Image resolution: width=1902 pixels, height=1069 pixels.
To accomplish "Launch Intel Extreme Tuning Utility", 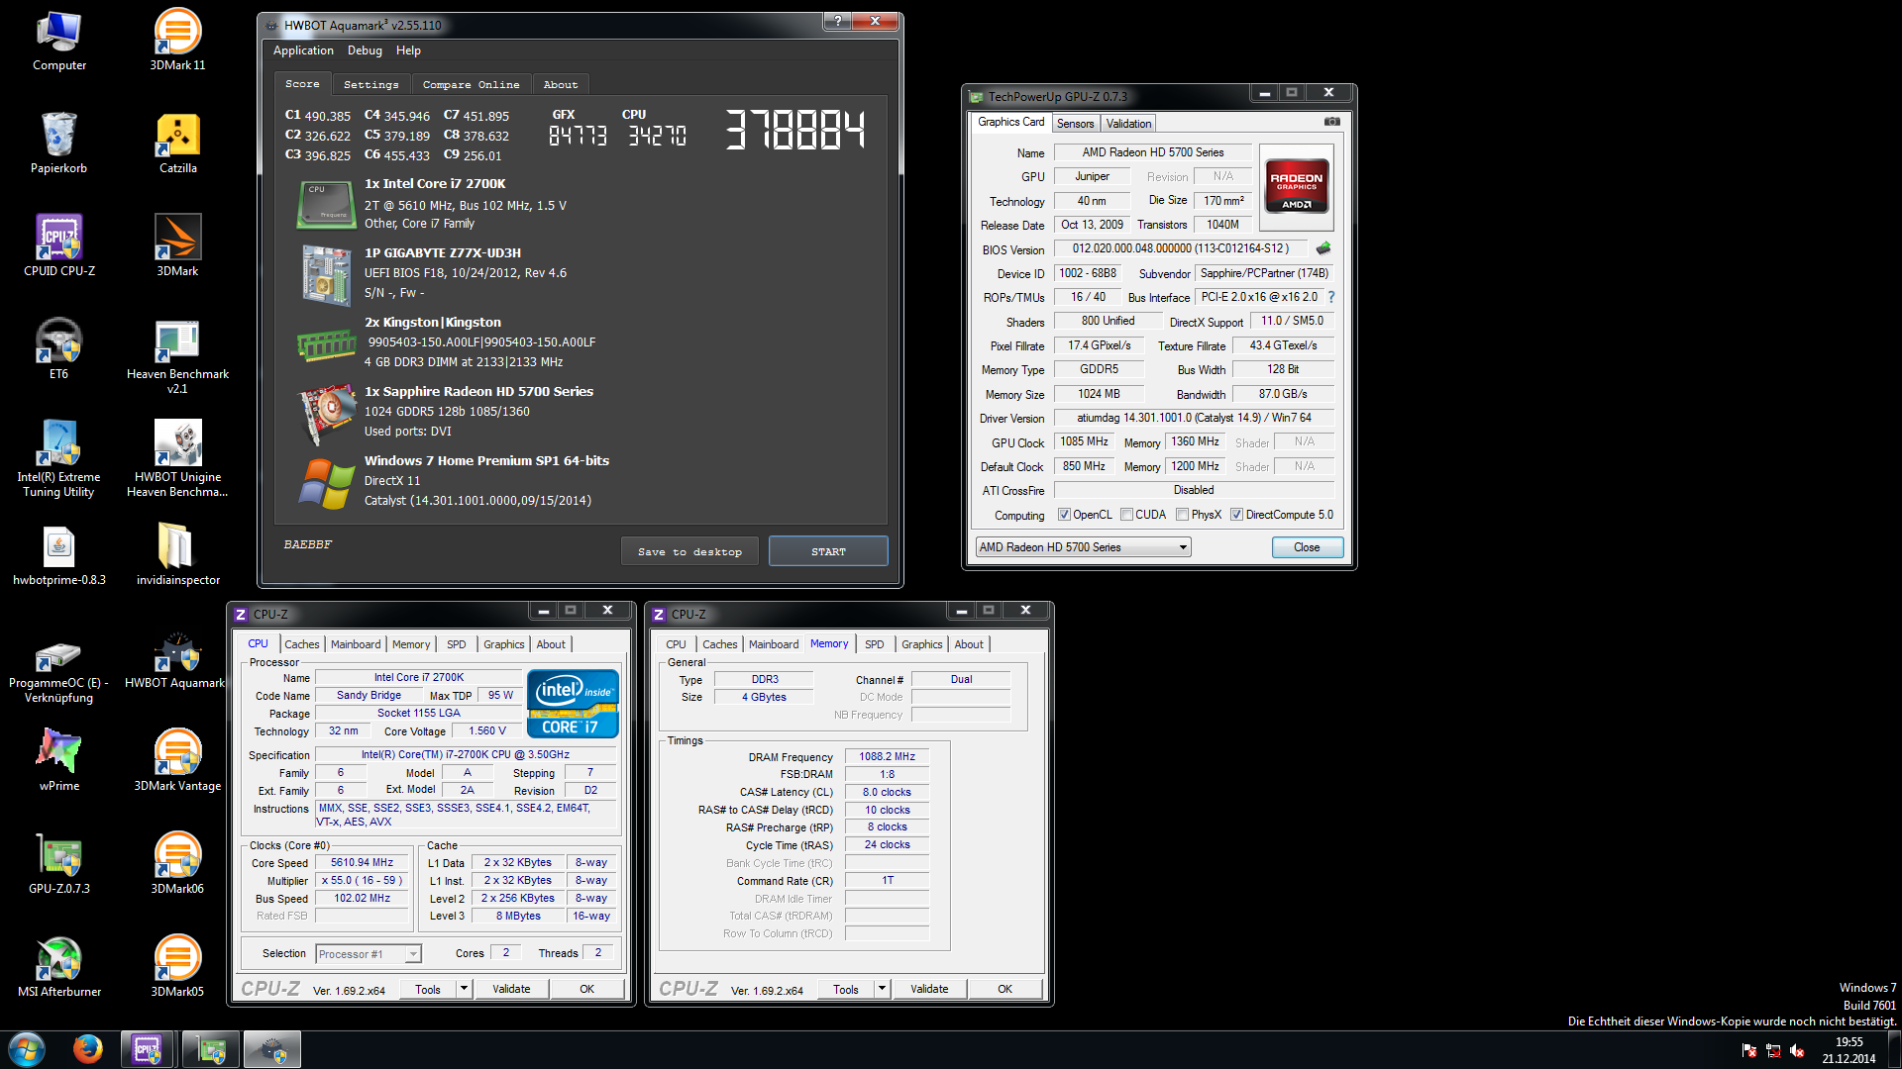I will (59, 459).
